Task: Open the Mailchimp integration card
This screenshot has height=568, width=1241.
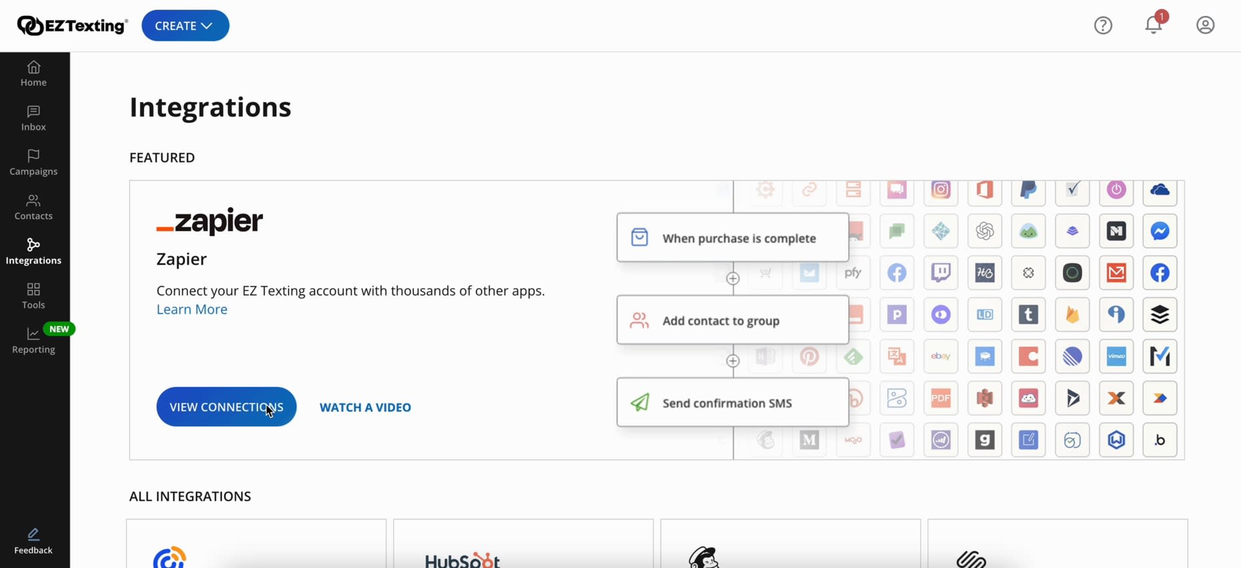Action: coord(791,544)
